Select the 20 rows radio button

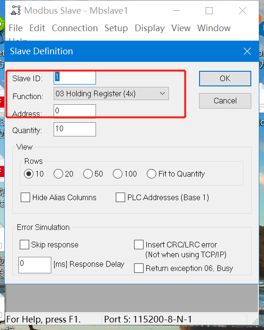click(x=58, y=174)
